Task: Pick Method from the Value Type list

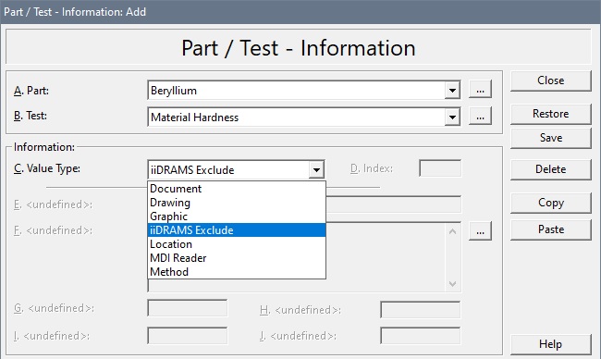Action: [x=237, y=271]
